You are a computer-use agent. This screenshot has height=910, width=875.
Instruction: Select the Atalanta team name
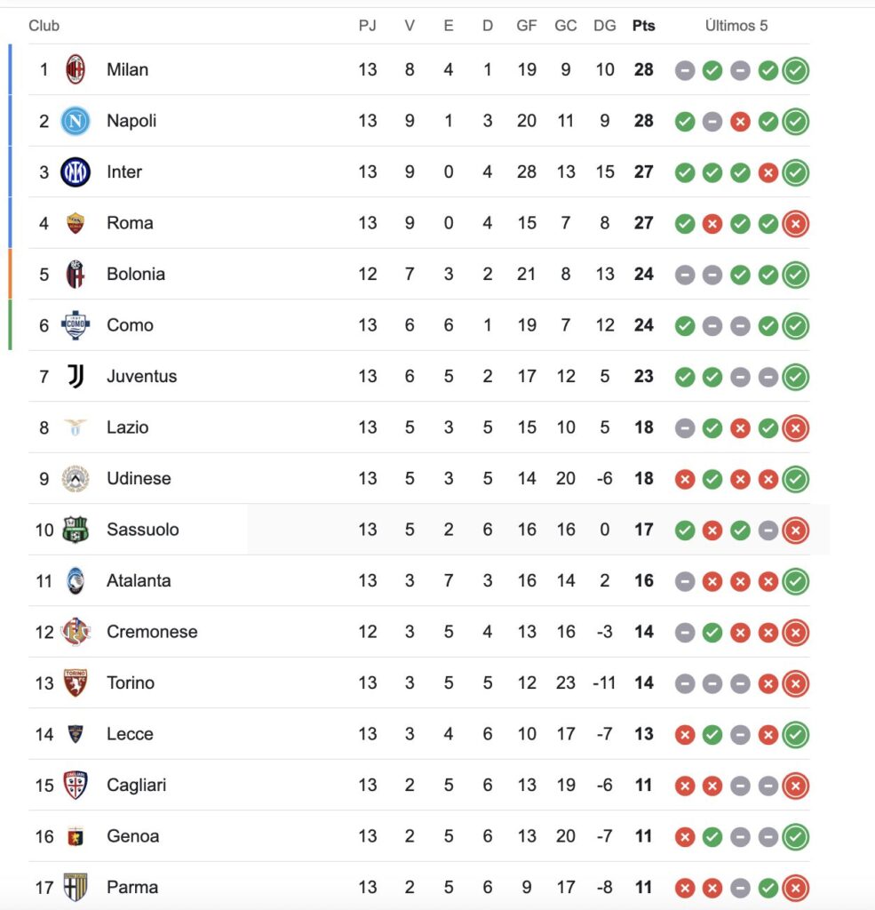[138, 581]
